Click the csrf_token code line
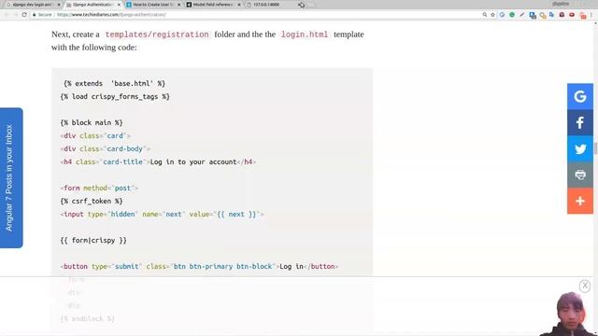Image resolution: width=598 pixels, height=336 pixels. (92, 202)
